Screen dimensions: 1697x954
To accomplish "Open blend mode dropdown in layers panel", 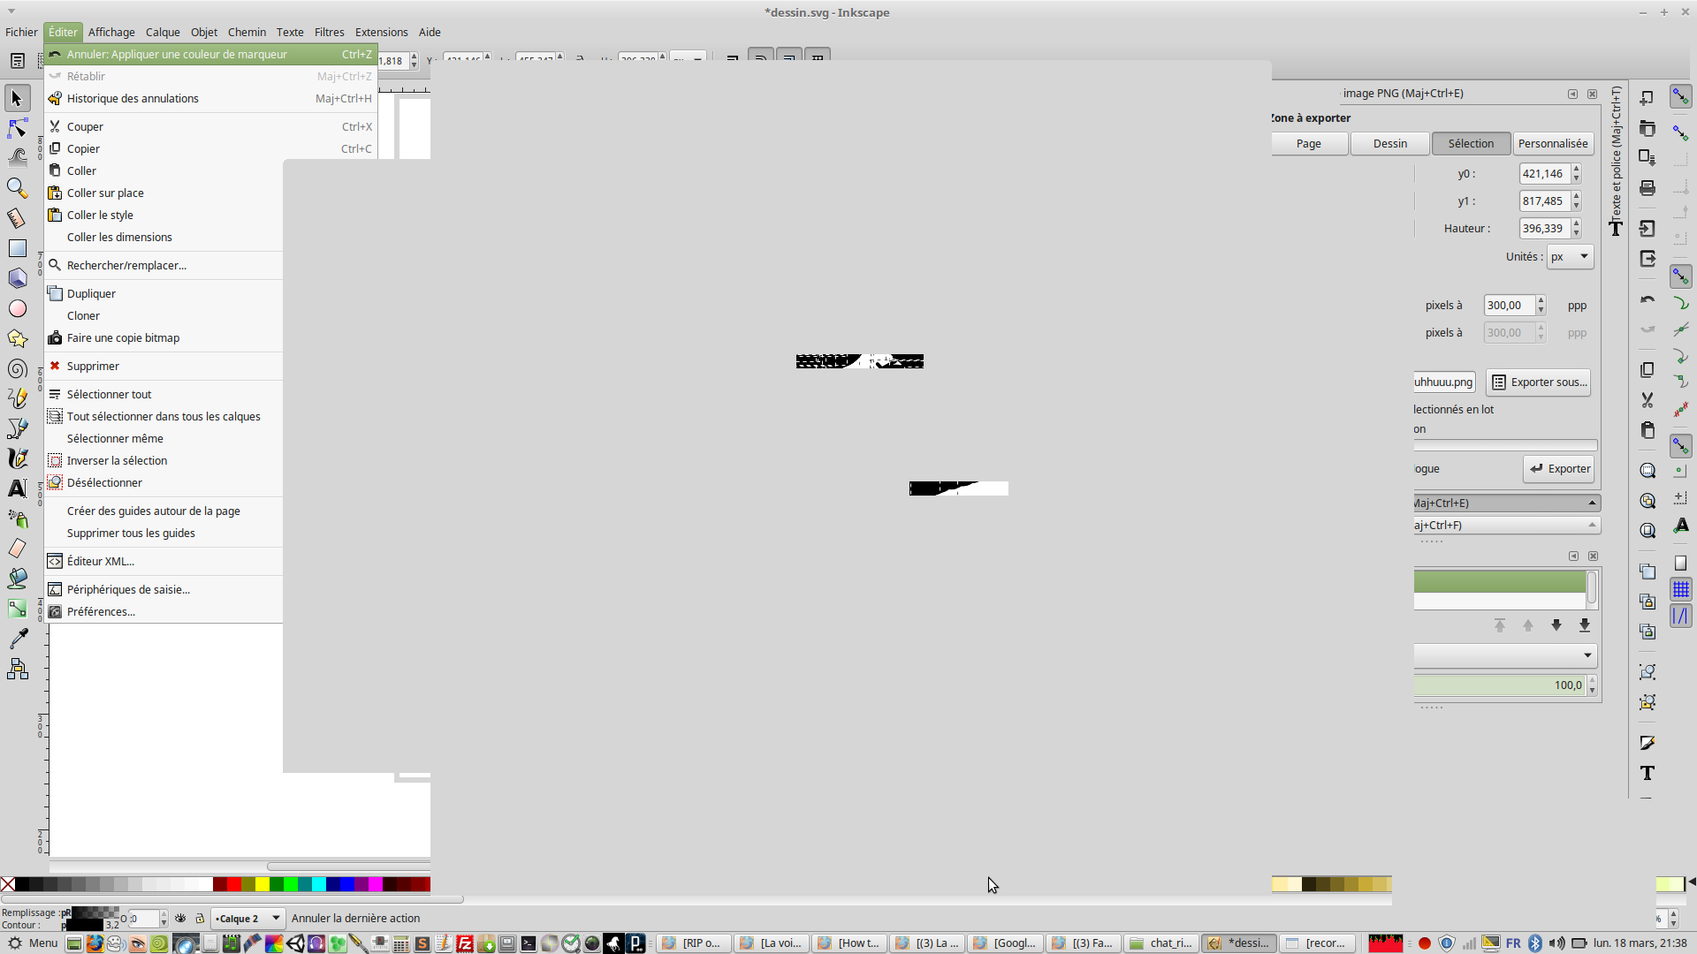I will pyautogui.click(x=1505, y=655).
